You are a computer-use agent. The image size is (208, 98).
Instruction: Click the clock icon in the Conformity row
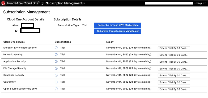tap(56, 82)
